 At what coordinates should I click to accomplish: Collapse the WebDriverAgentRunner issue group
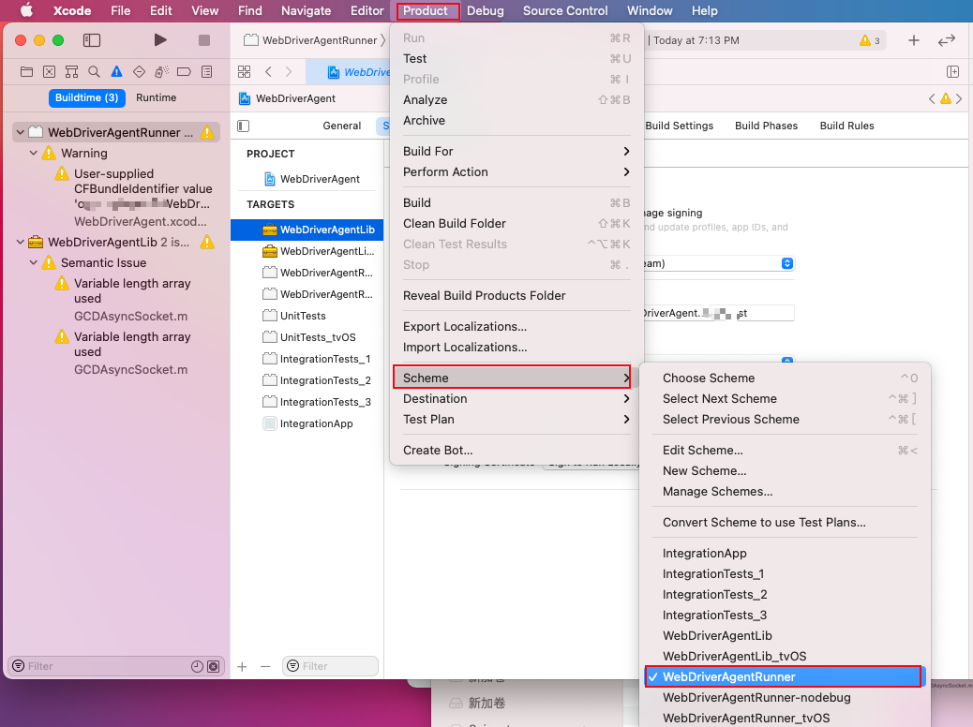[21, 132]
